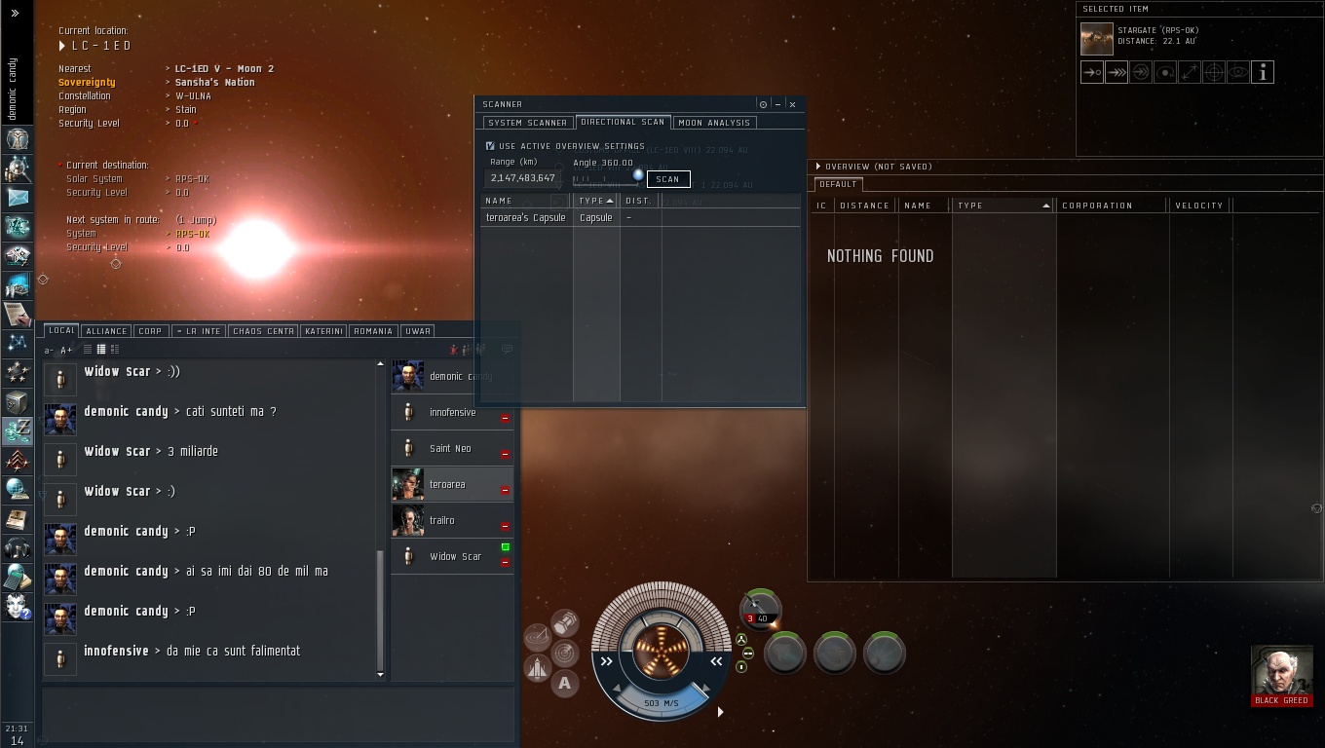Open the help face icon with question mark
This screenshot has width=1325, height=748.
[18, 606]
